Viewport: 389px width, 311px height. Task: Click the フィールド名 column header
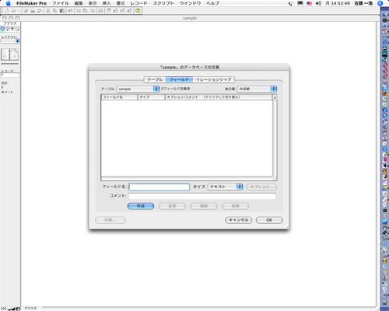[119, 97]
